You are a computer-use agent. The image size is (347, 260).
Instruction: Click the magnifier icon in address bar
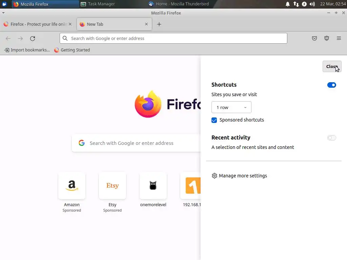pyautogui.click(x=65, y=38)
